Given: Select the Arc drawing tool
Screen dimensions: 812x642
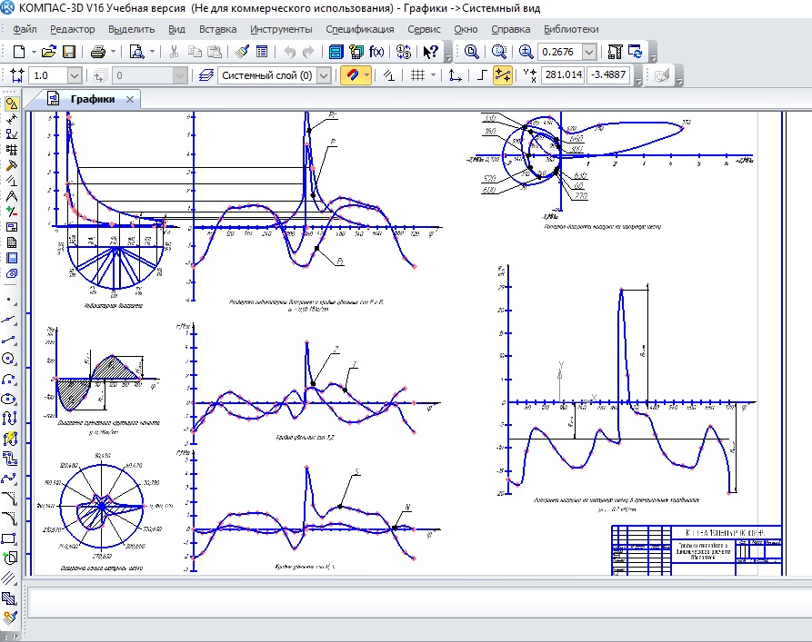Looking at the screenshot, I should pyautogui.click(x=9, y=380).
